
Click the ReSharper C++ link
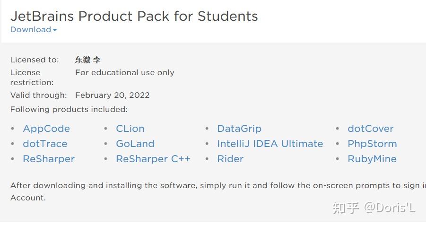coord(153,159)
